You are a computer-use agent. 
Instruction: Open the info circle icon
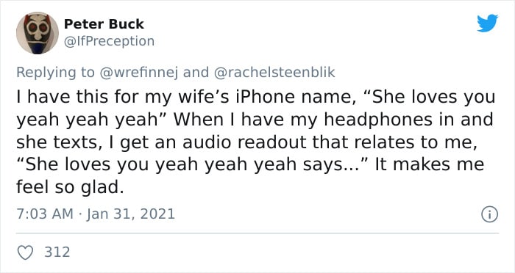point(490,215)
